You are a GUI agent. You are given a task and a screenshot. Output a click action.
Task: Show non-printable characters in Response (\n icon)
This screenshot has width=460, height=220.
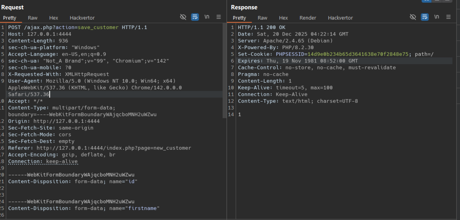(437, 17)
